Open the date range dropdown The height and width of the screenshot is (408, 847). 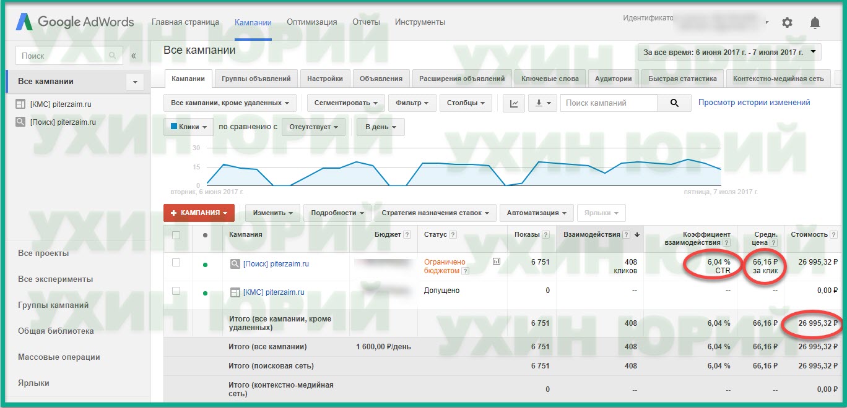pos(728,52)
